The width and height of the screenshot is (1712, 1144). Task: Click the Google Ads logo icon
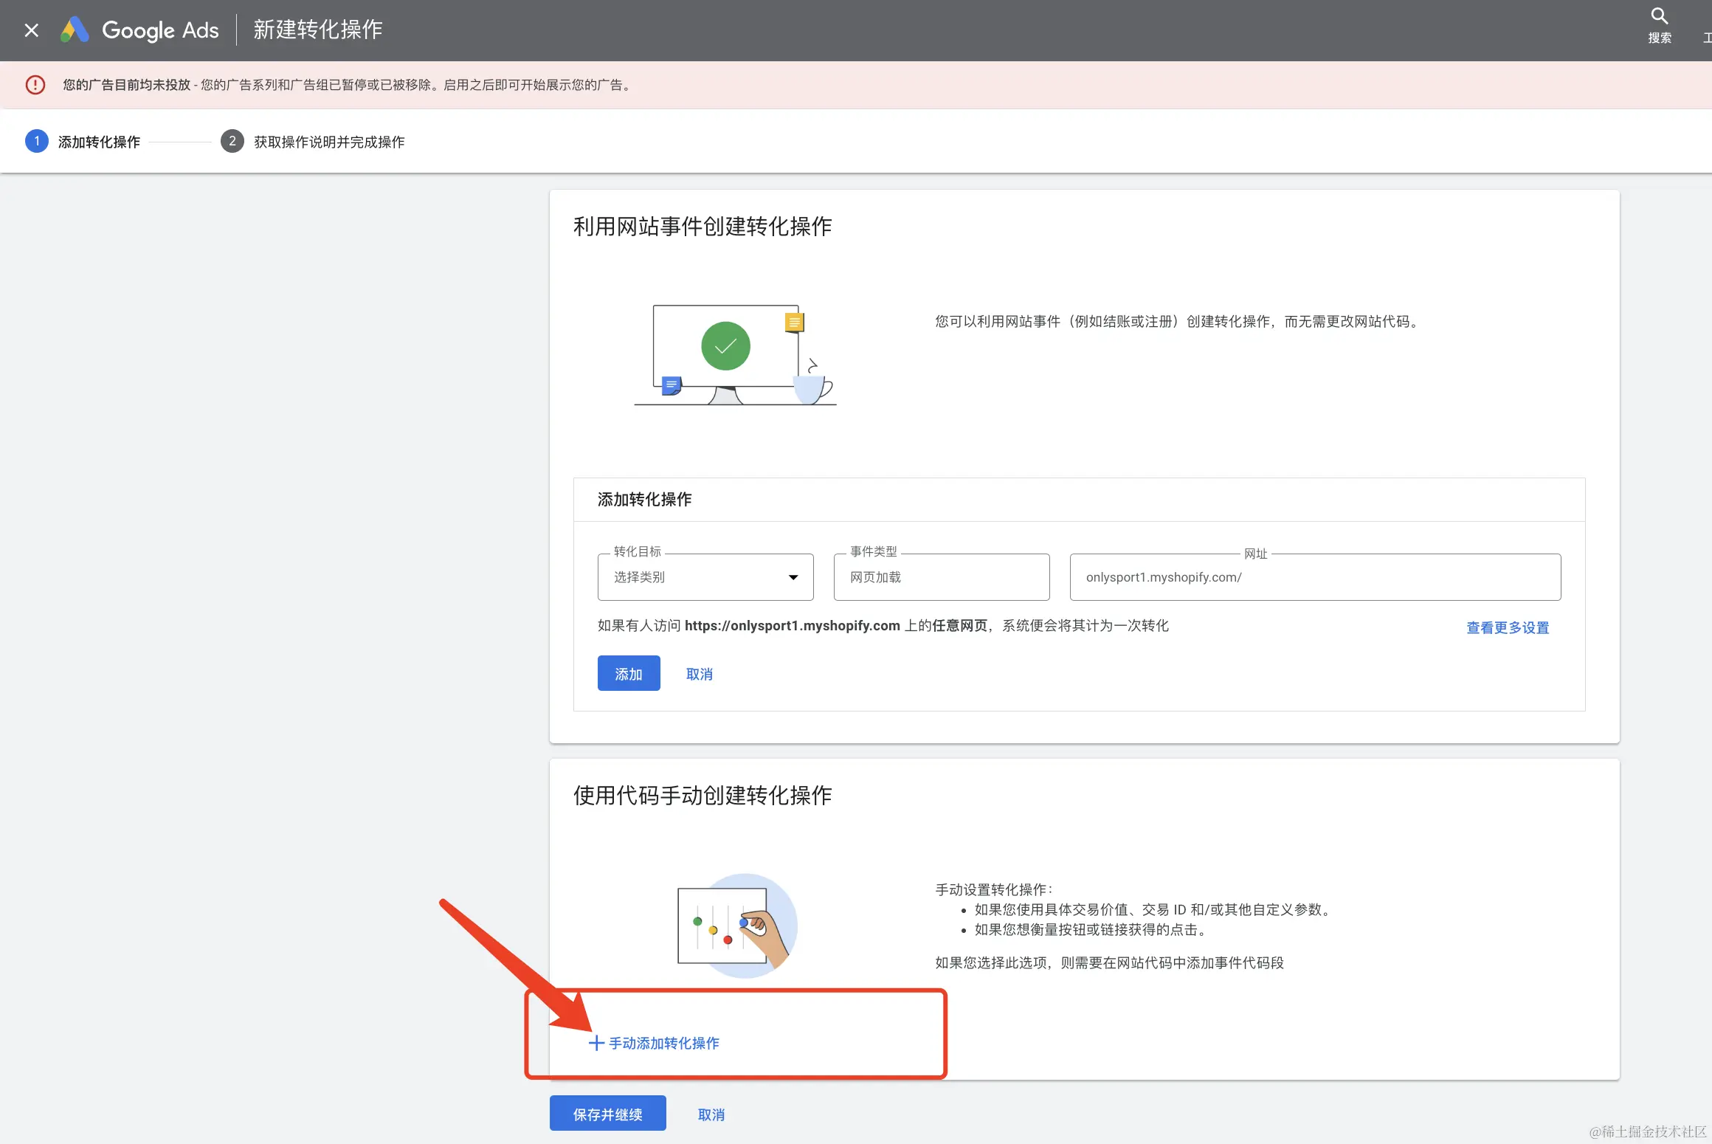tap(75, 30)
